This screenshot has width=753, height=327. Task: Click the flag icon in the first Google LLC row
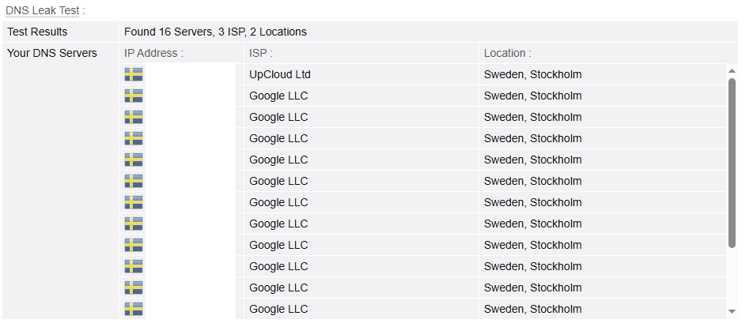point(134,96)
